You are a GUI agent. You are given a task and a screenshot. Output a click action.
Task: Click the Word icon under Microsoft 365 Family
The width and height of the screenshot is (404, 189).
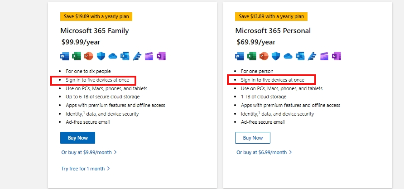[64, 56]
